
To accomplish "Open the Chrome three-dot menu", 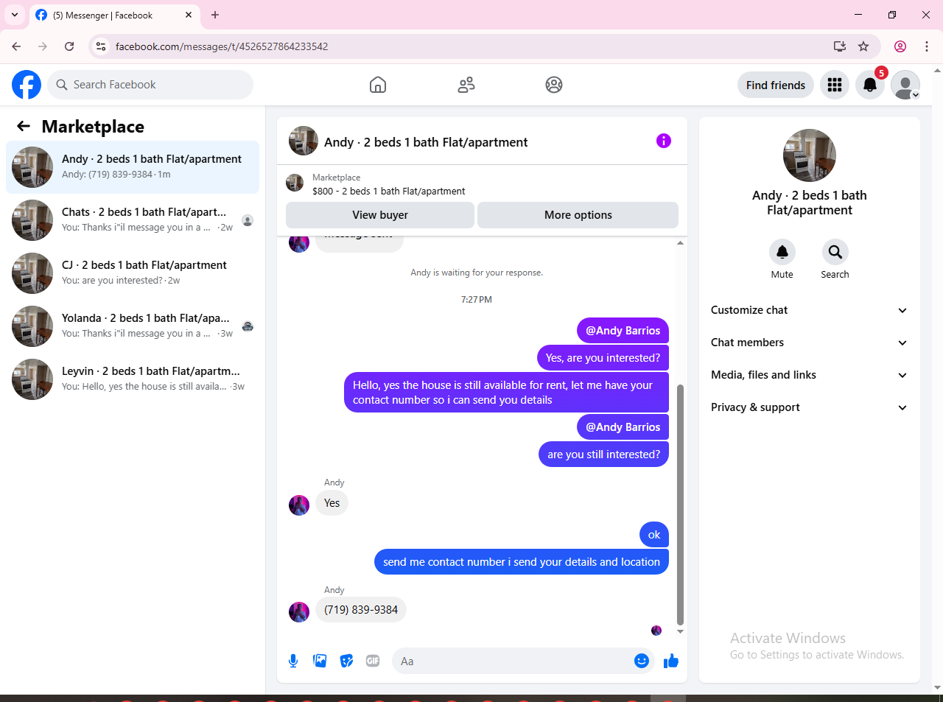I will [x=927, y=46].
